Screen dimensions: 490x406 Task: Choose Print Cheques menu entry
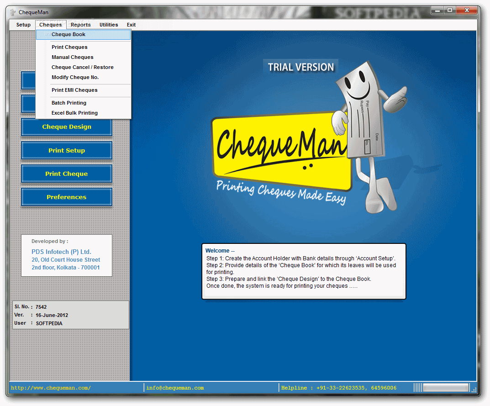(x=84, y=47)
